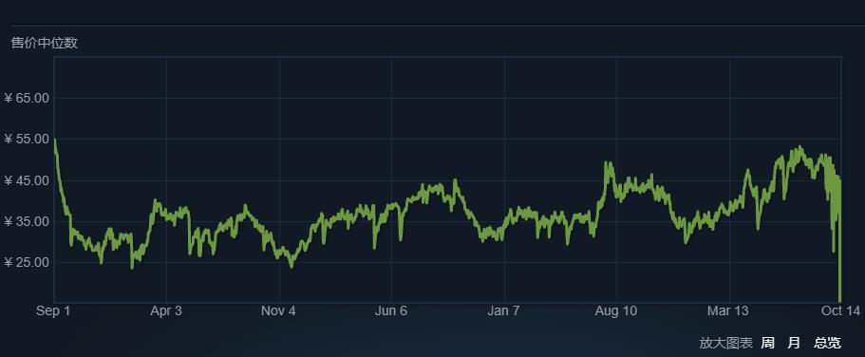The image size is (865, 357).
Task: Click the Sep 1 x-axis label
Action: [53, 311]
